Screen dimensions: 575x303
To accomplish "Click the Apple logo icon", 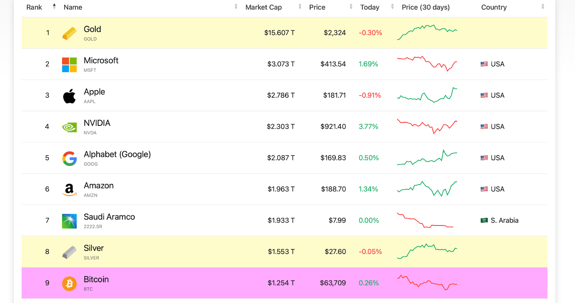I will coord(69,96).
